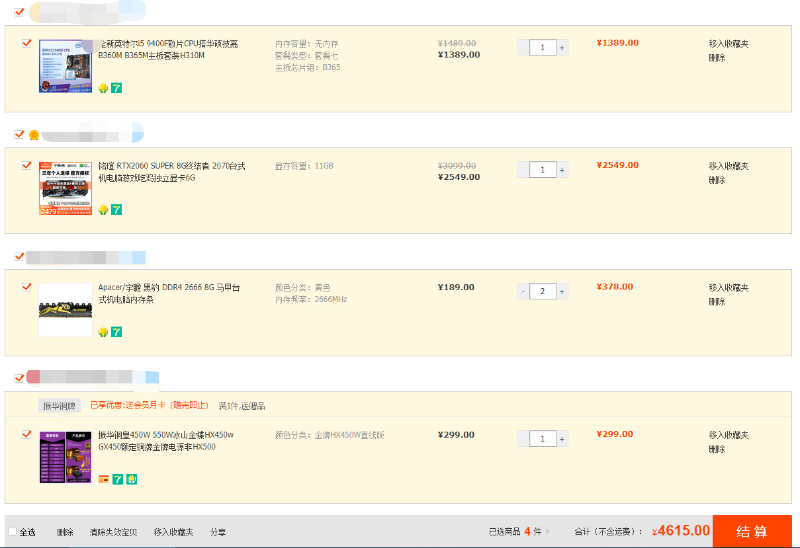Uncheck shop checkbox above the RTX2060 SUPER item

click(19, 134)
